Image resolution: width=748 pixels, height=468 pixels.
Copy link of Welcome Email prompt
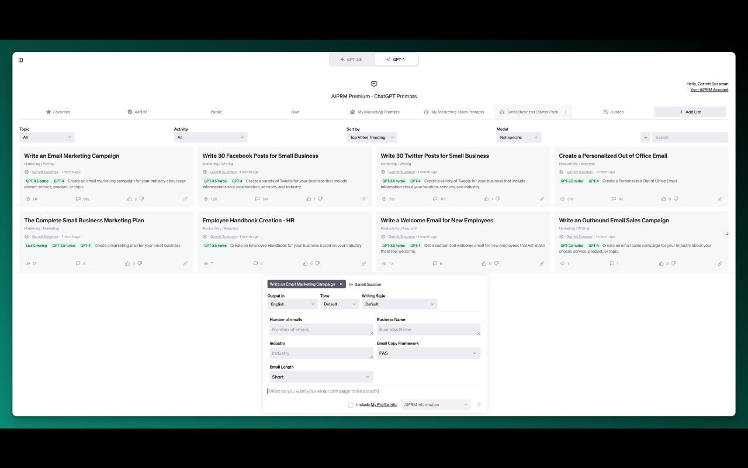[542, 263]
